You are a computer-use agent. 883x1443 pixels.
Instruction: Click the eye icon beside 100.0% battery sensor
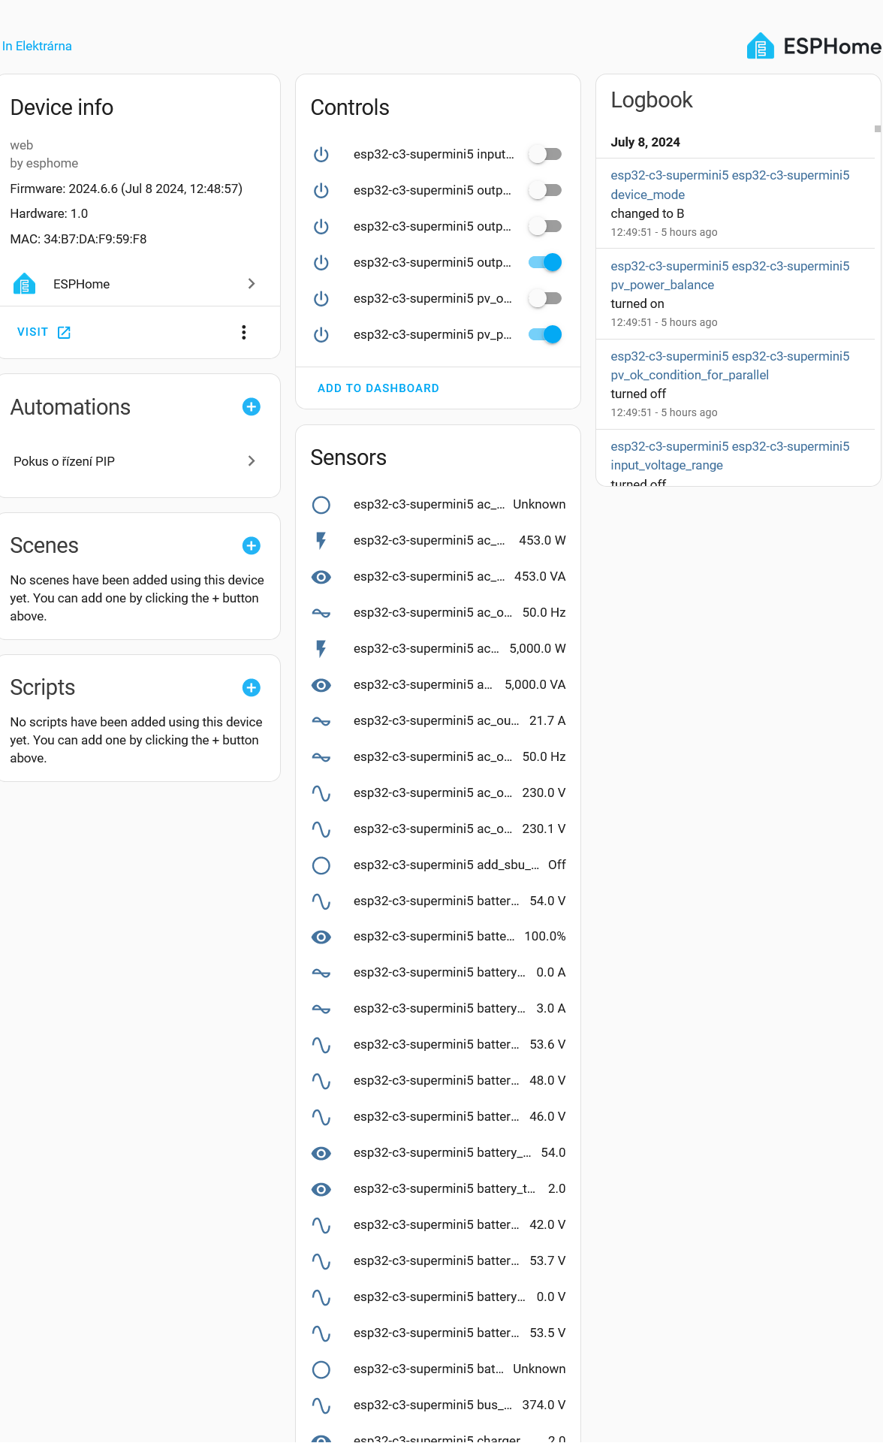(321, 937)
